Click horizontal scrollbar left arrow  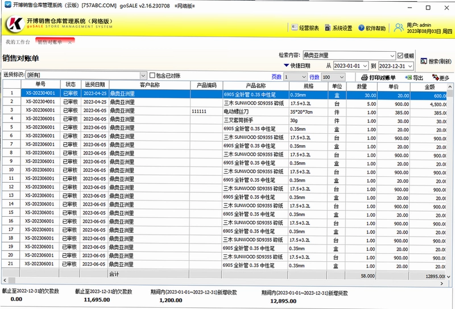click(5, 280)
